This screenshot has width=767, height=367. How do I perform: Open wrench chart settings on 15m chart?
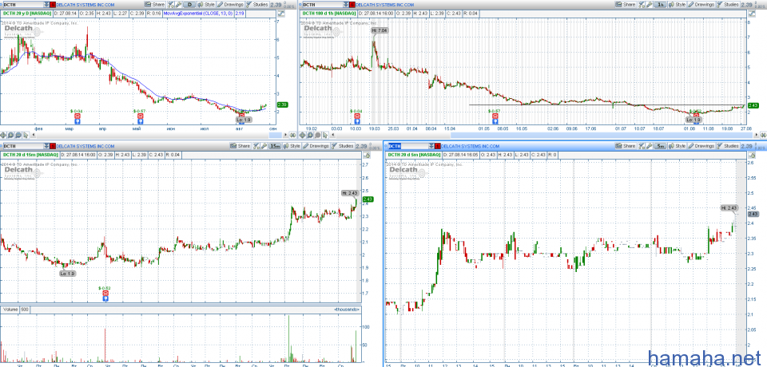pos(264,146)
